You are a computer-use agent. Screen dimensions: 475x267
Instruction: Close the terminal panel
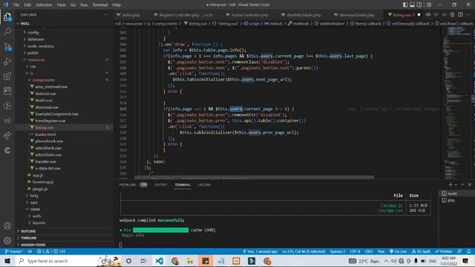pyautogui.click(x=470, y=185)
